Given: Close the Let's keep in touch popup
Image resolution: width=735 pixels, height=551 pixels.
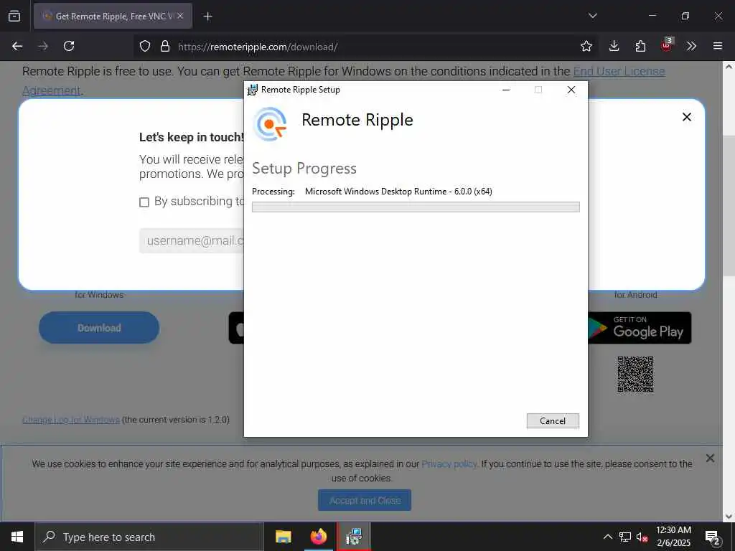Looking at the screenshot, I should 687,117.
